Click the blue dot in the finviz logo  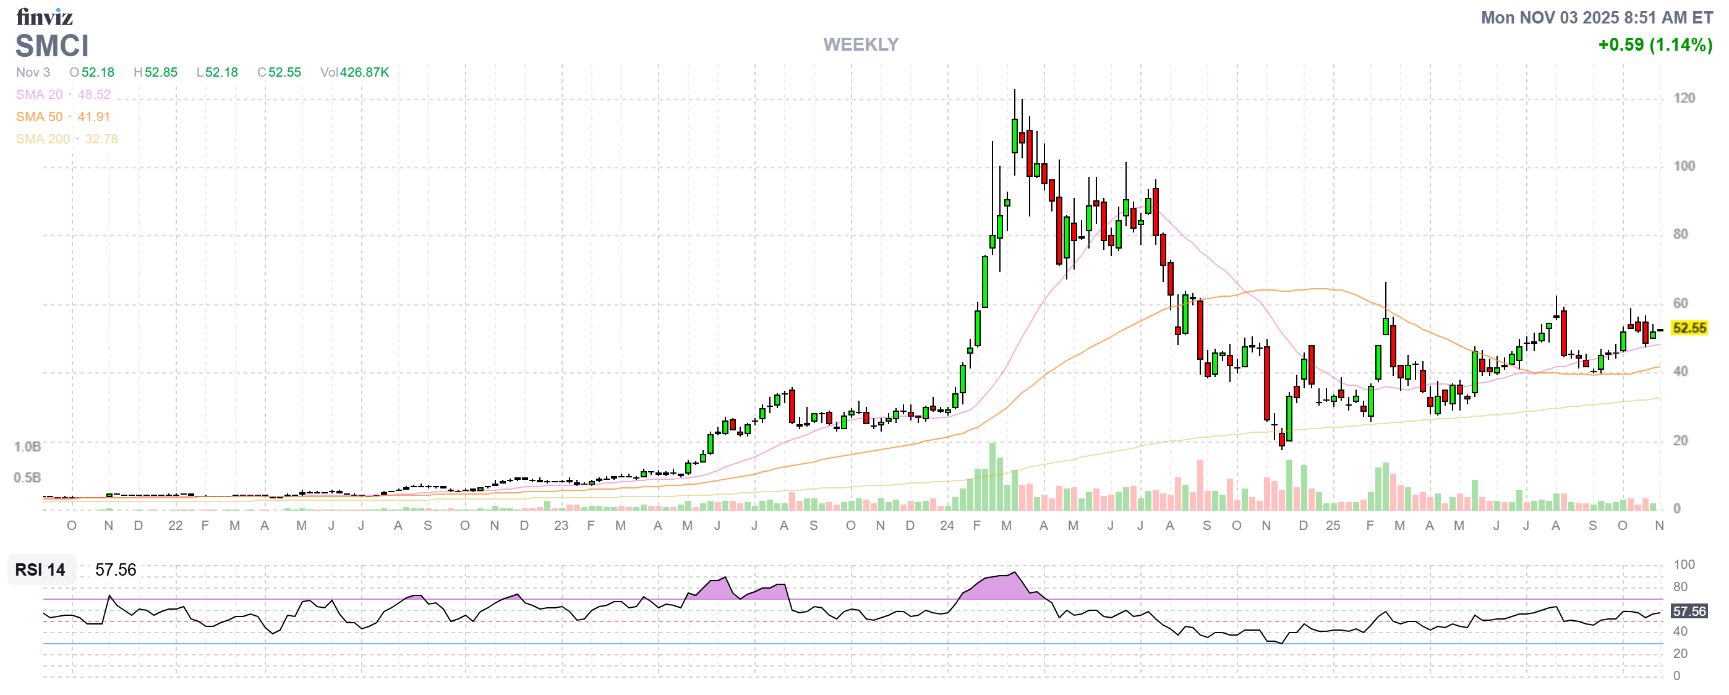[57, 11]
